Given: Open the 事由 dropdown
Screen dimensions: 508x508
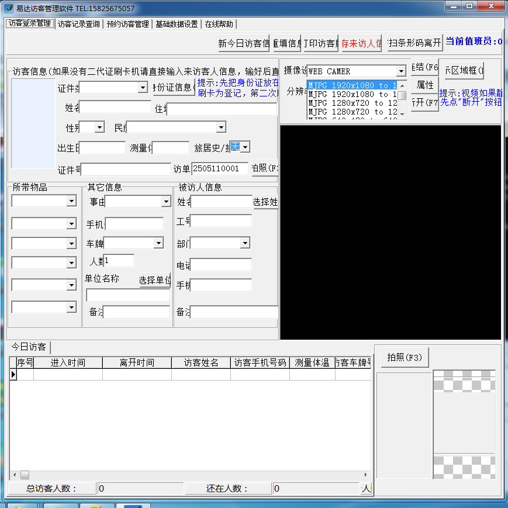Looking at the screenshot, I should 166,202.
